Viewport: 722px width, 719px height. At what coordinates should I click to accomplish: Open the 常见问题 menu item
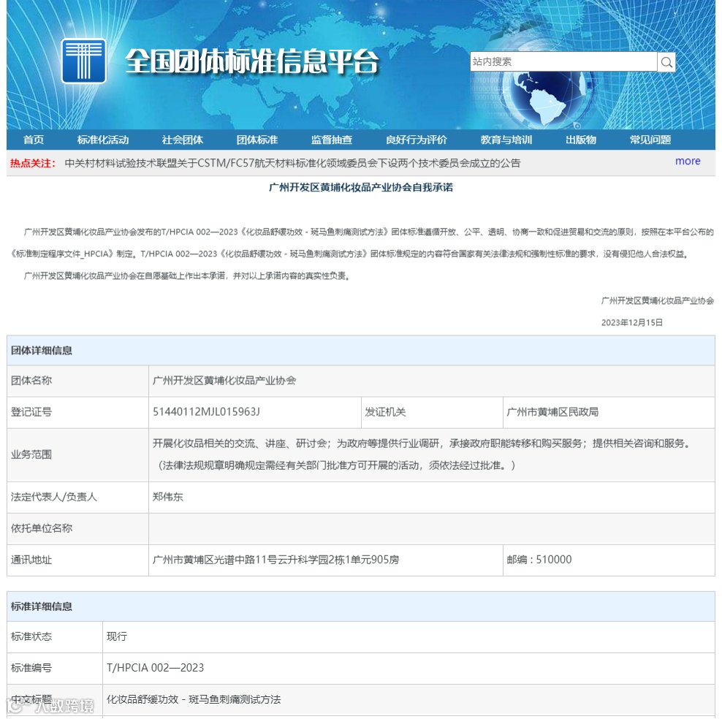click(x=650, y=140)
